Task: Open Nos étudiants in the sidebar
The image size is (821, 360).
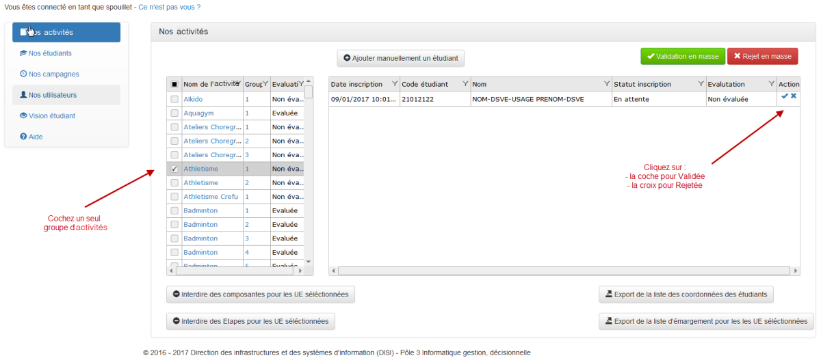Action: click(50, 53)
